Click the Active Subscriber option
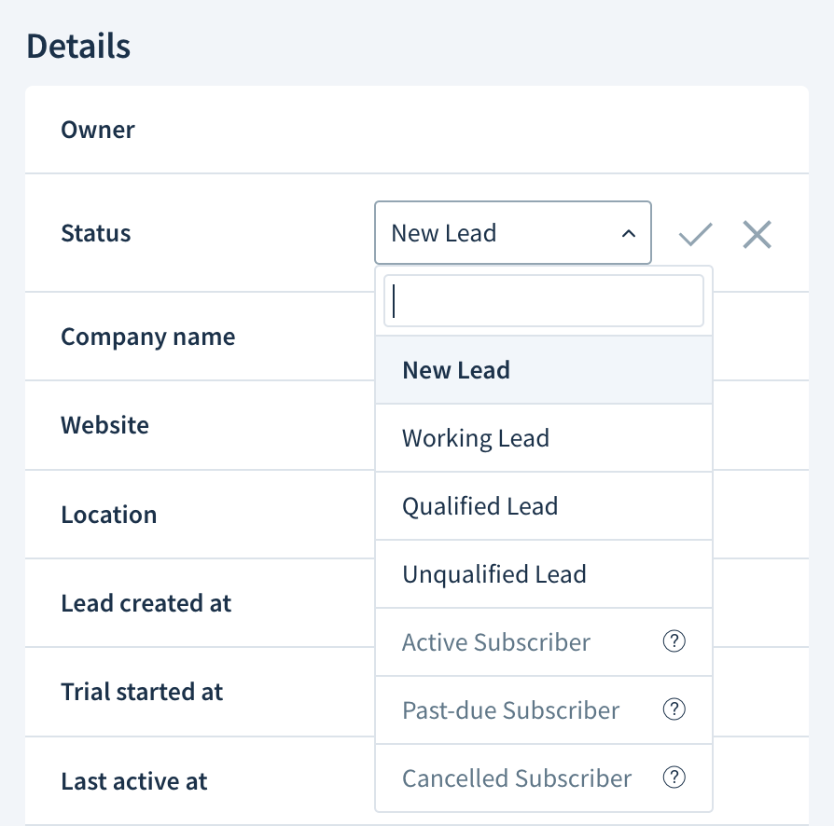This screenshot has height=826, width=834. click(x=544, y=642)
